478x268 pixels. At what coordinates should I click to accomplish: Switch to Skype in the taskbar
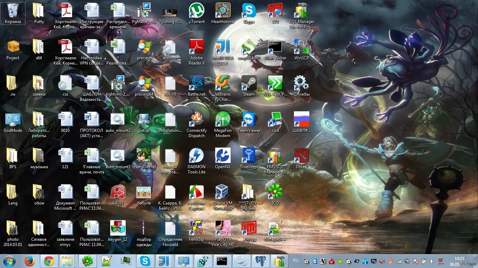click(x=145, y=261)
